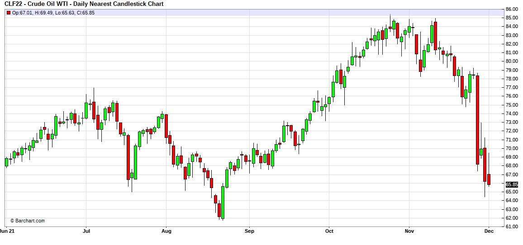Click the red legend square beside OHLC values
This screenshot has width=523, height=245.
coord(9,13)
